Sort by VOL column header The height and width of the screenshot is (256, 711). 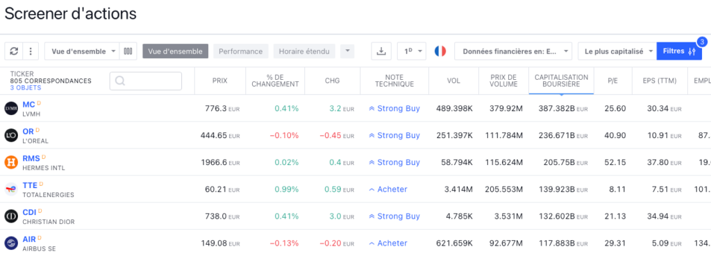pos(453,80)
